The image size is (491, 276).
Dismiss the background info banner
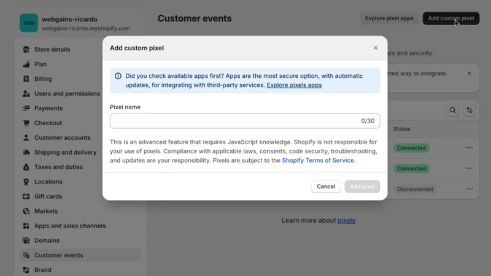[470, 74]
